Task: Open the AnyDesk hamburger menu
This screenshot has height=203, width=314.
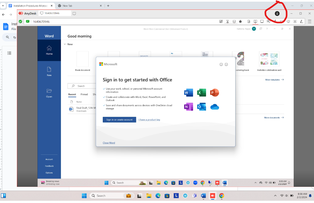Action: (x=309, y=22)
